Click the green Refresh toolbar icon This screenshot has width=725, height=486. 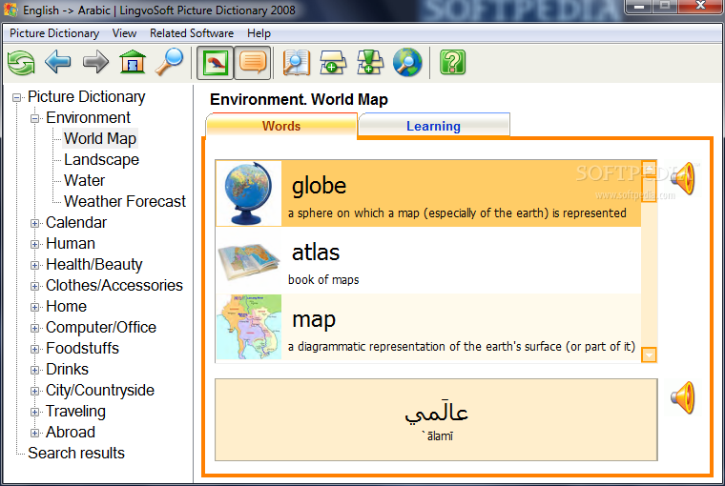pos(21,62)
